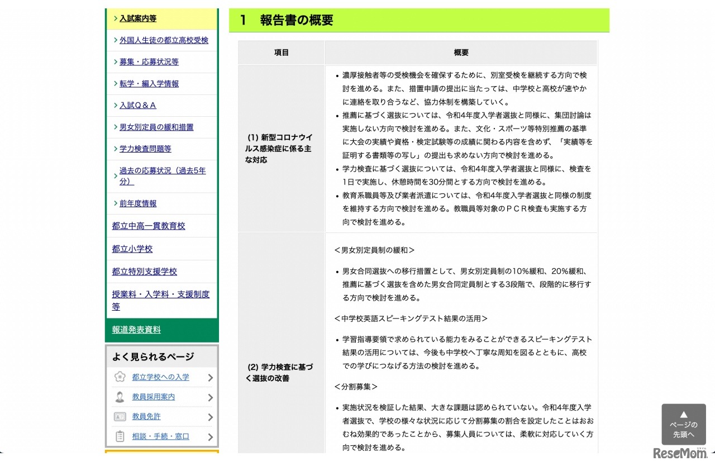
Task: Click the <分割募集> subheading
Action: (356, 387)
